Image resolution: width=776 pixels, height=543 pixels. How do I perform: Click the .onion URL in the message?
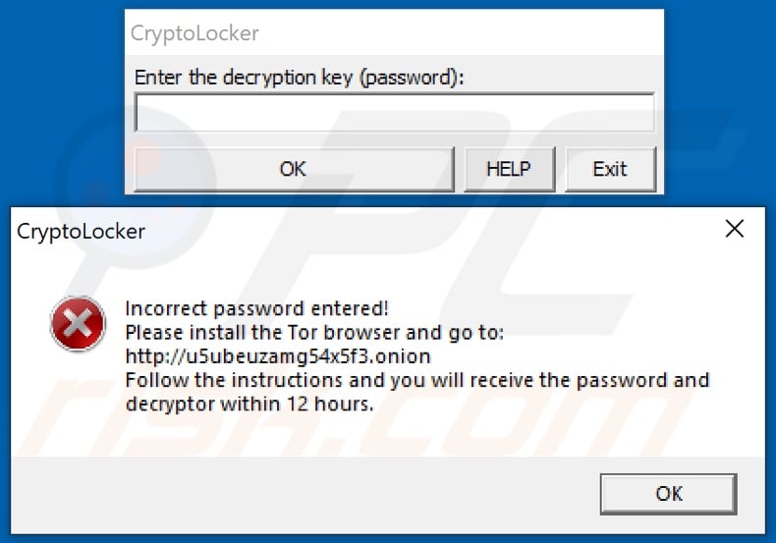(x=278, y=355)
